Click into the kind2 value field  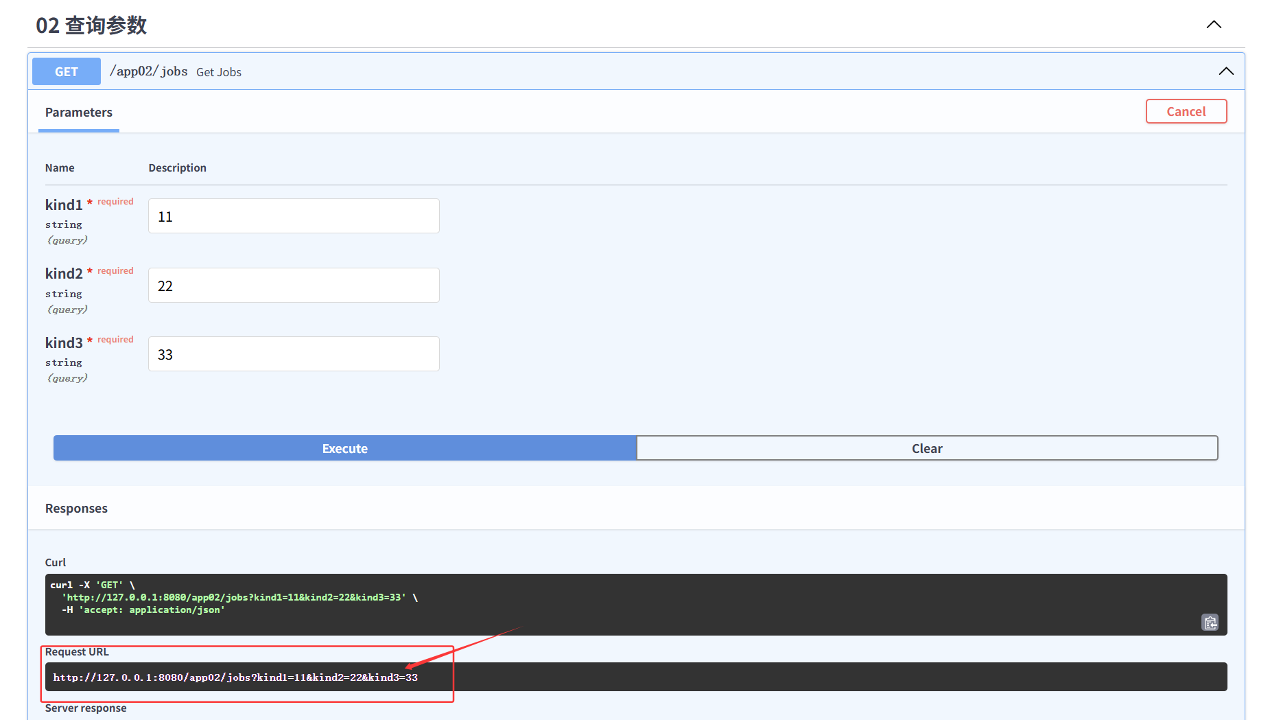[294, 286]
